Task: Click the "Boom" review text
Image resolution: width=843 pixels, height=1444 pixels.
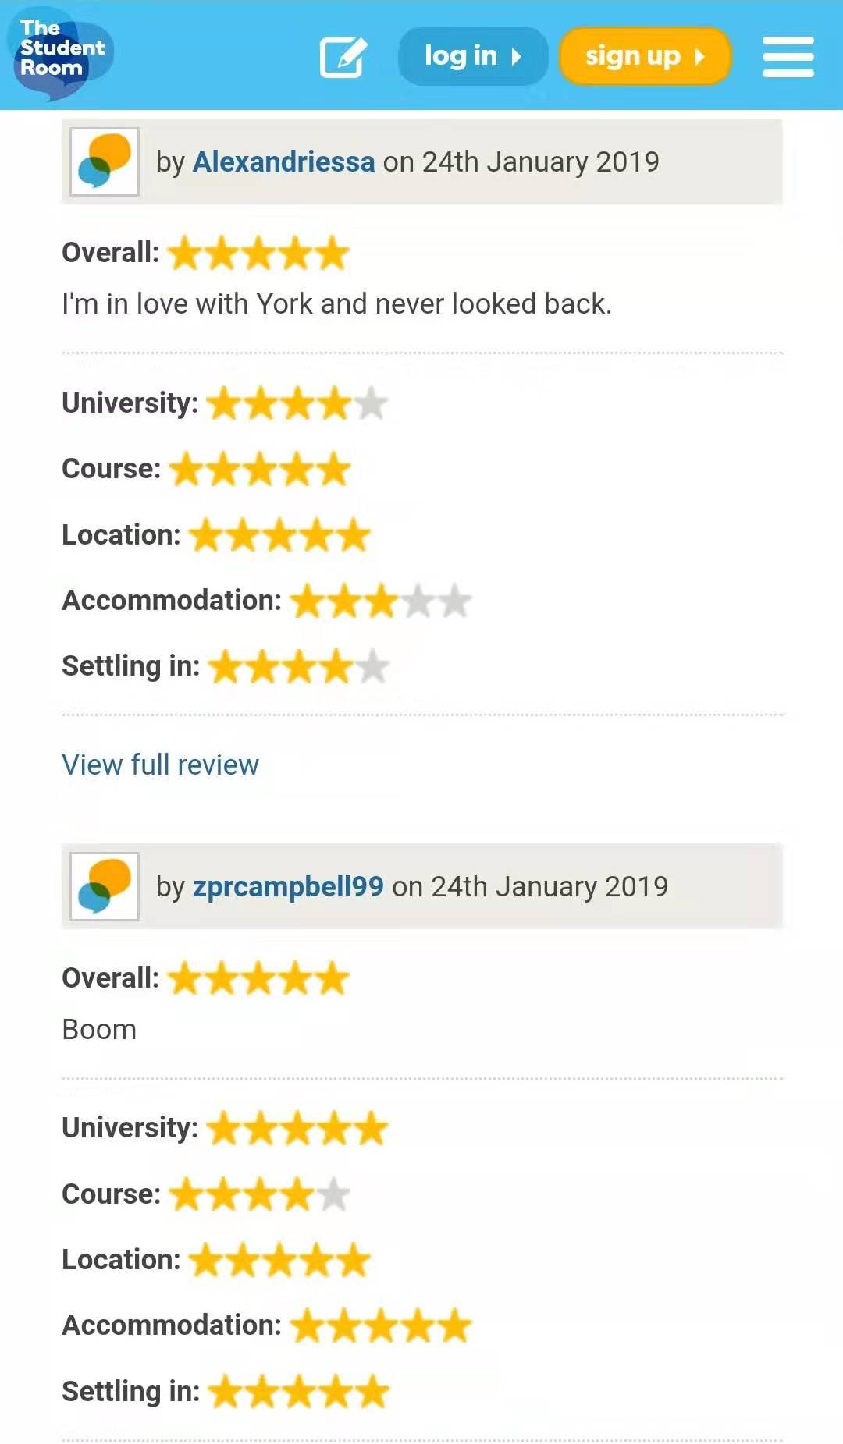Action: (99, 1030)
